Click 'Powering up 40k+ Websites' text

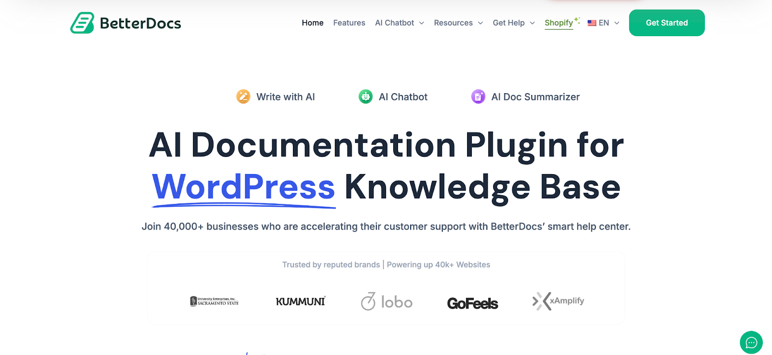click(439, 264)
